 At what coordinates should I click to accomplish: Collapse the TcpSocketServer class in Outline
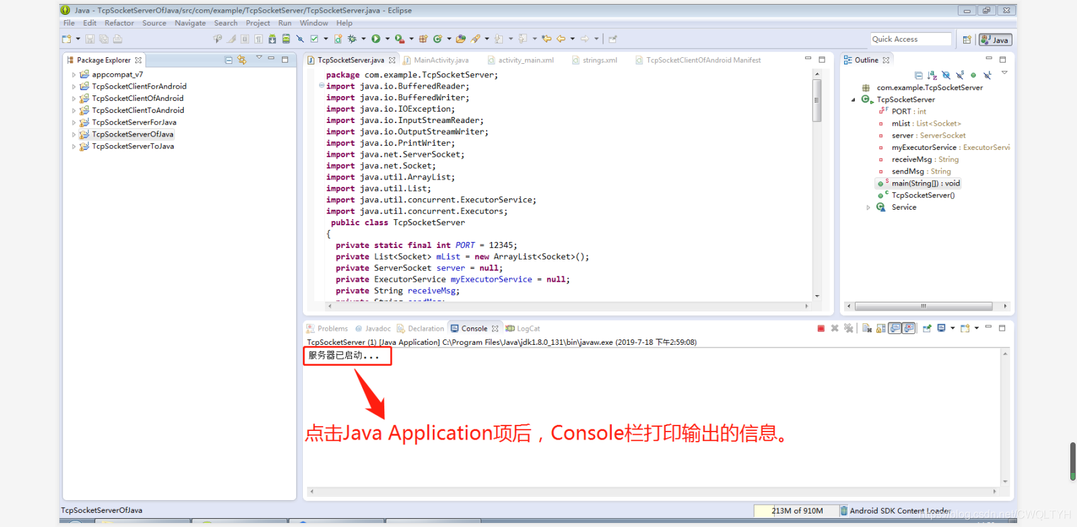pyautogui.click(x=854, y=99)
